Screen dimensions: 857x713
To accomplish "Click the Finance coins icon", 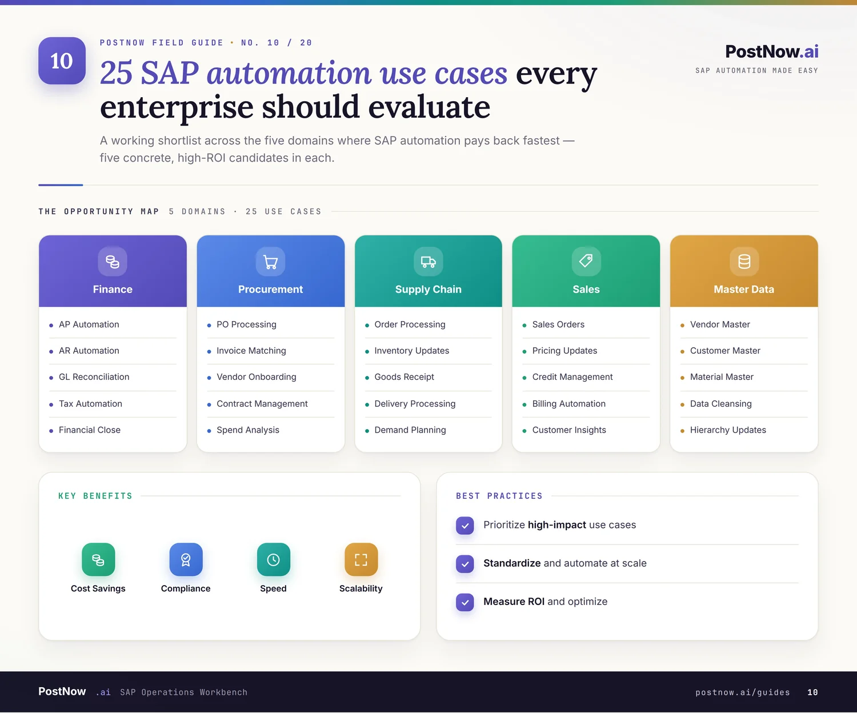I will click(113, 262).
